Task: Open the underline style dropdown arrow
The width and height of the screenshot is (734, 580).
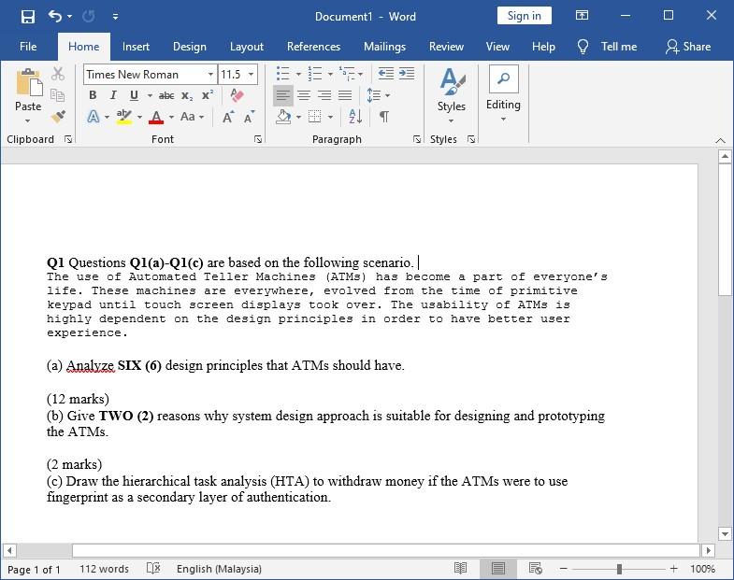Action: tap(150, 96)
